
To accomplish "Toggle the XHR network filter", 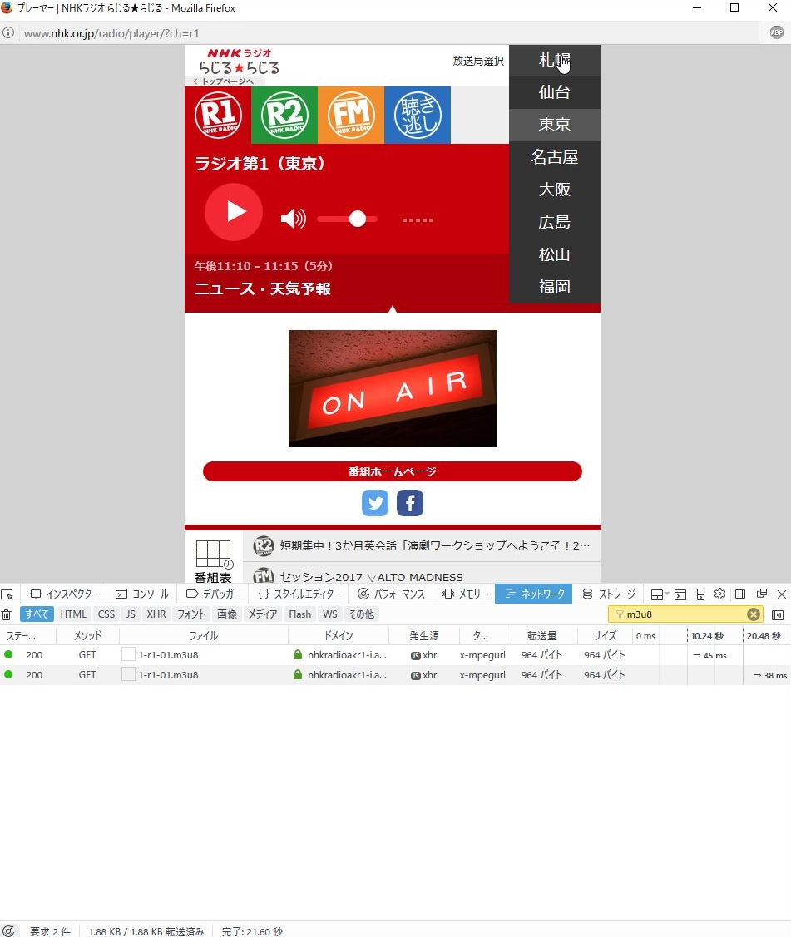I will [156, 614].
